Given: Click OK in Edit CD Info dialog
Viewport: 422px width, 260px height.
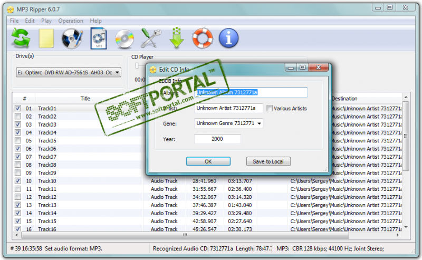Looking at the screenshot, I should click(x=208, y=161).
